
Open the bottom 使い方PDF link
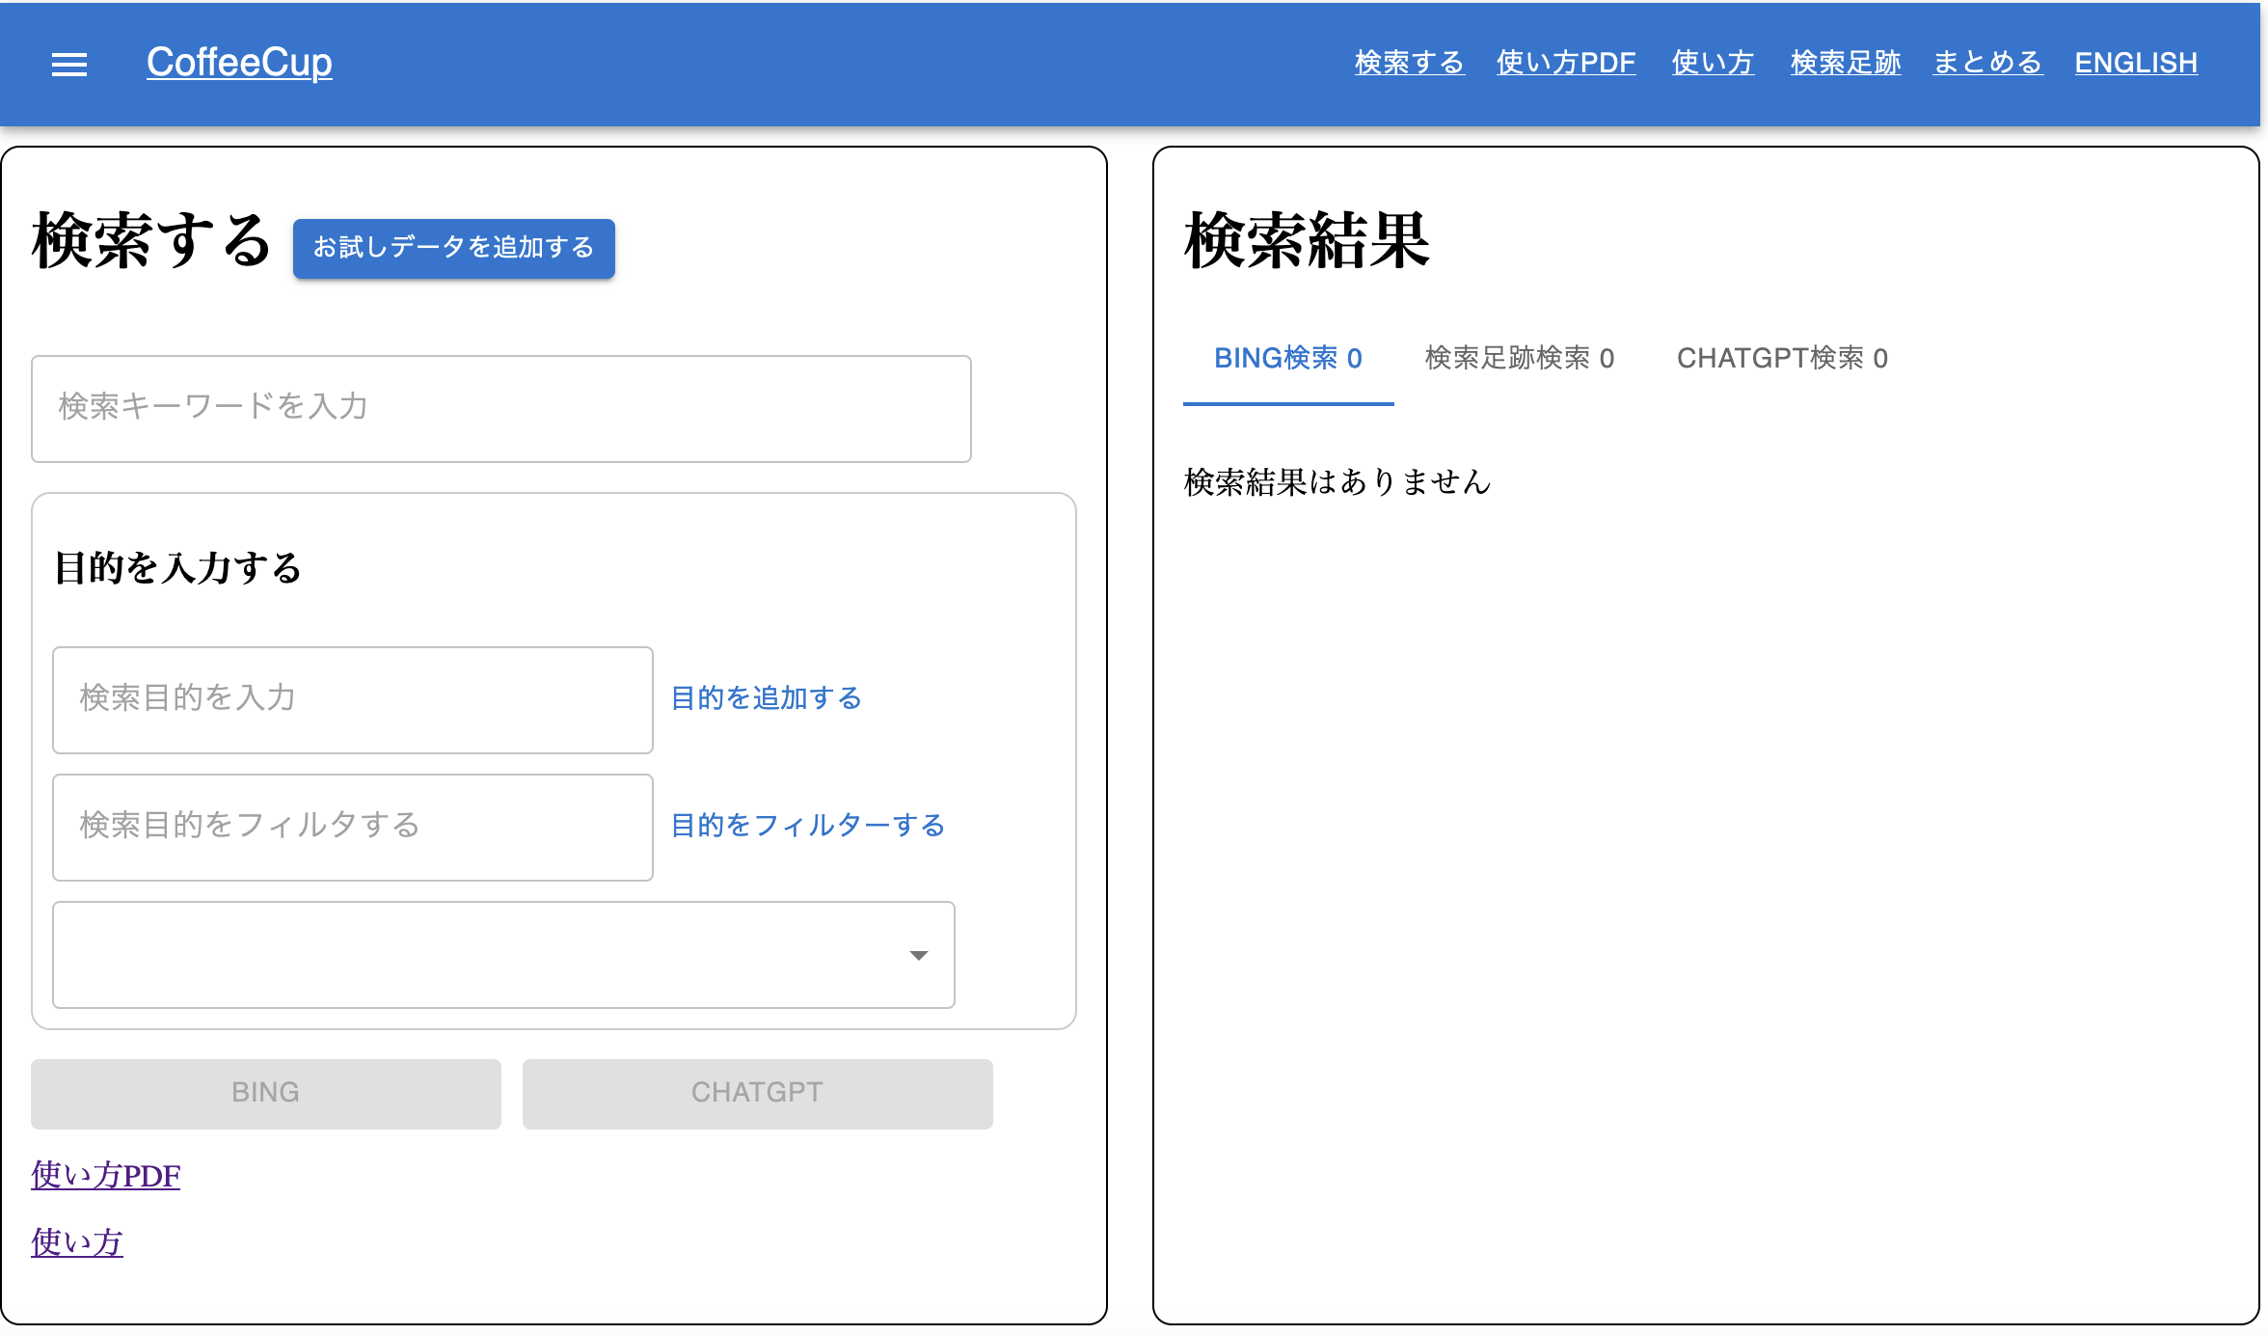tap(104, 1175)
